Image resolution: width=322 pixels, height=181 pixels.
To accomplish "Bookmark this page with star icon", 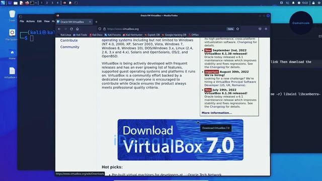I will (237, 29).
